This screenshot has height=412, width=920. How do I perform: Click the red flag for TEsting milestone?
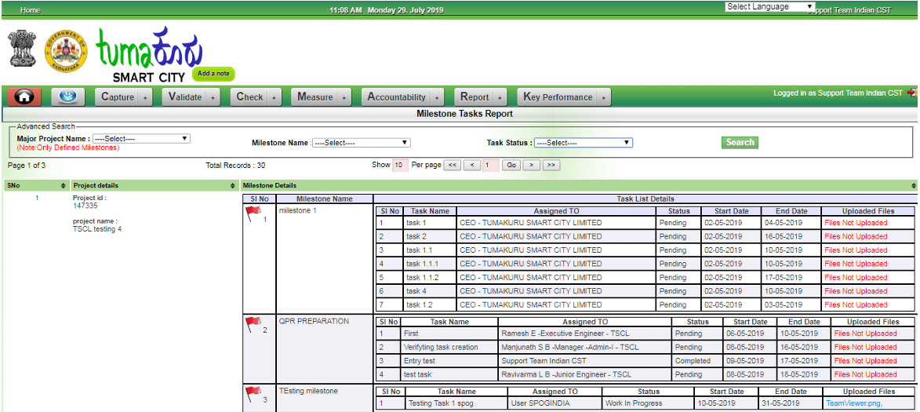click(253, 393)
